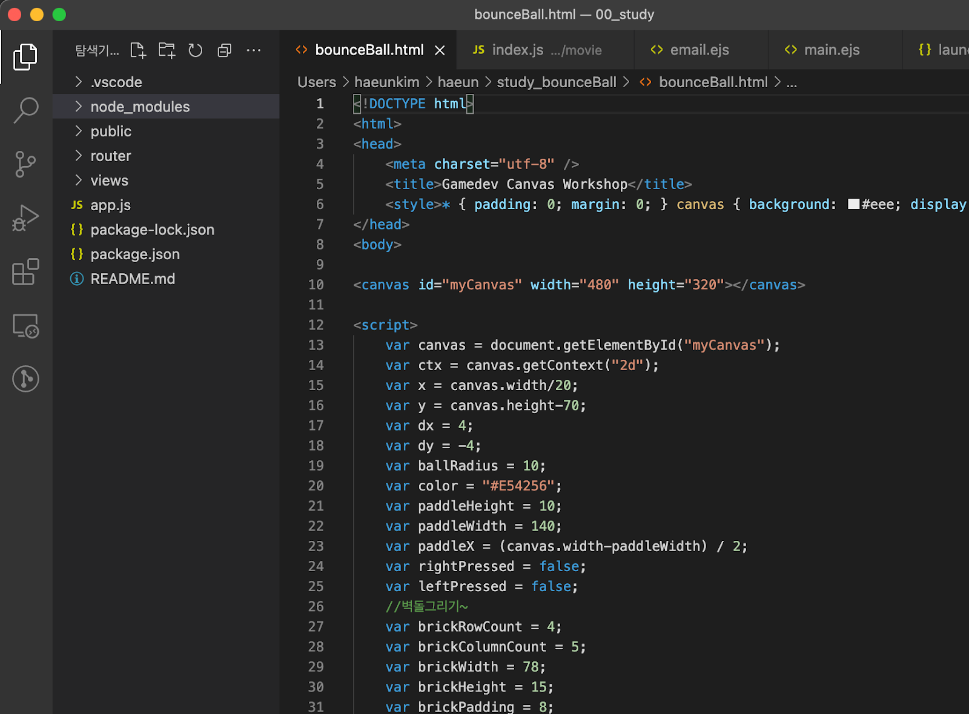Screen dimensions: 969x714
Task: Open package-lock.json file
Action: [x=166, y=230]
